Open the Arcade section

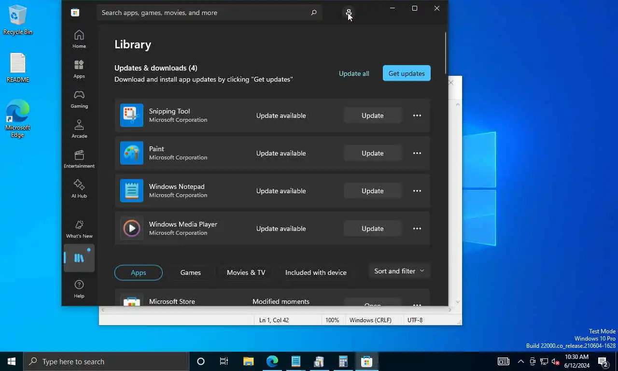pos(79,129)
